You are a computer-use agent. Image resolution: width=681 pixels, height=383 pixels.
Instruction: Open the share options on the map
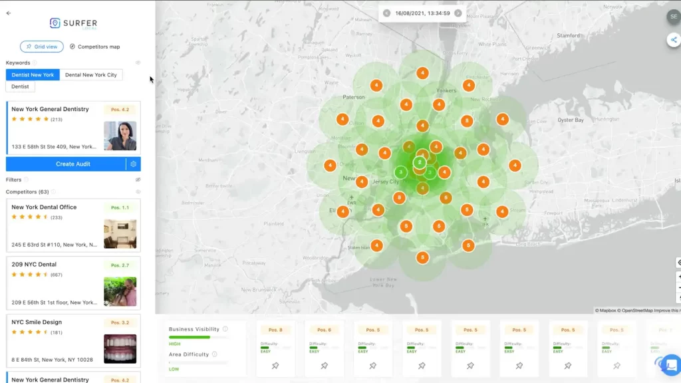pos(674,40)
